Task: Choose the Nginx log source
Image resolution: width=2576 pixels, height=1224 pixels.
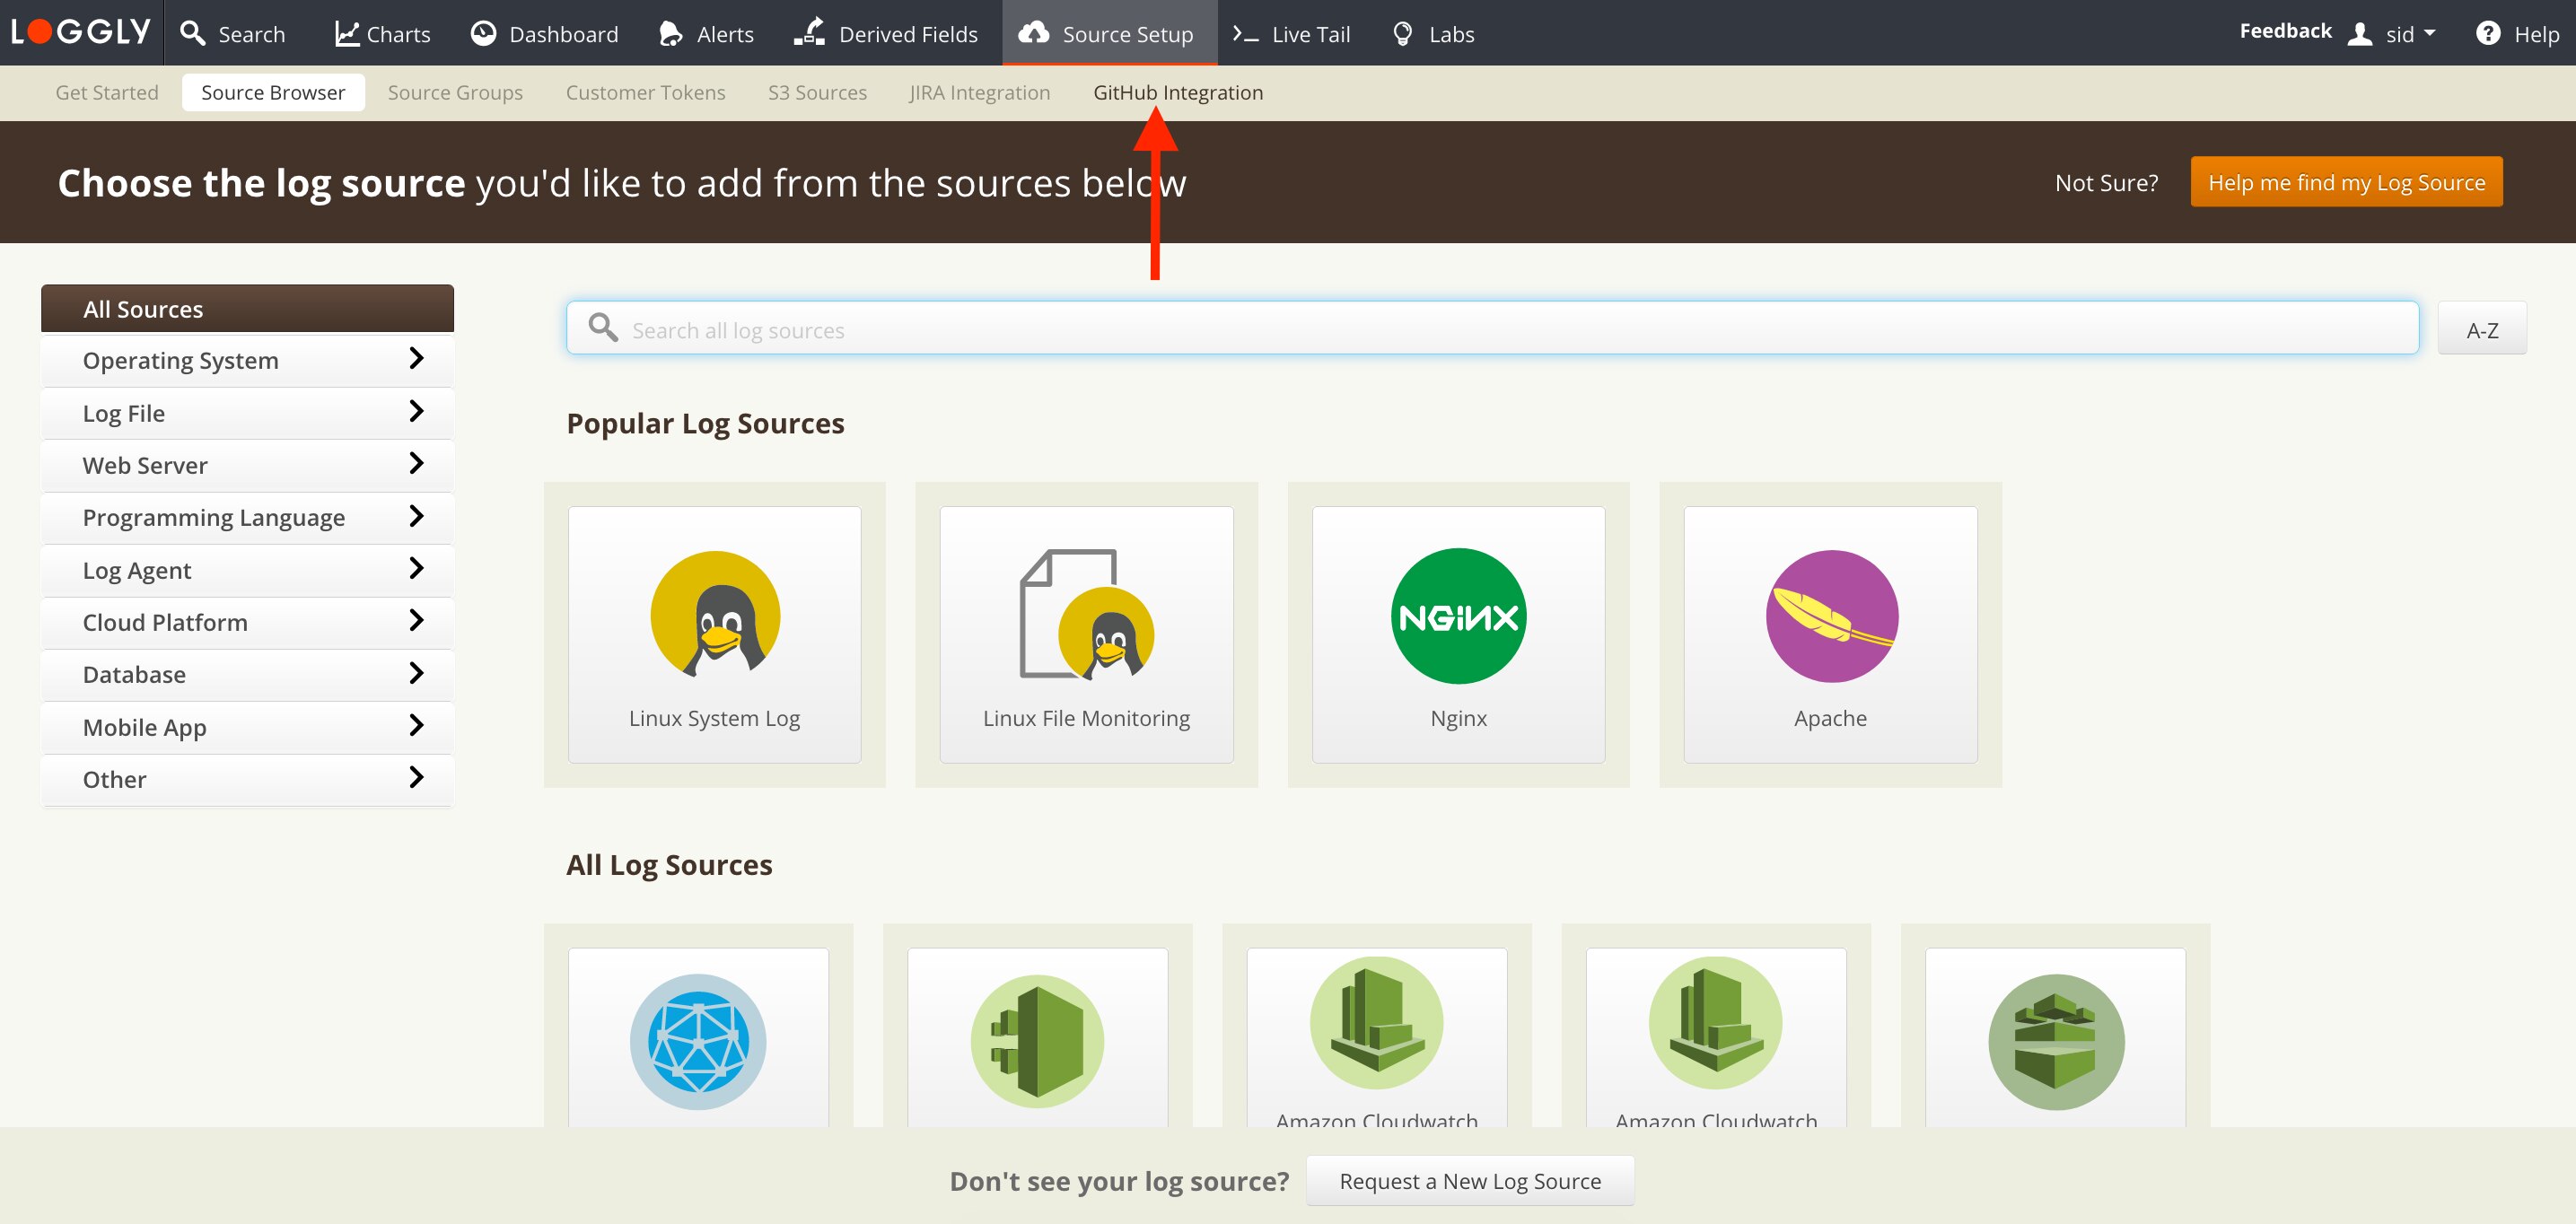Action: pos(1458,634)
